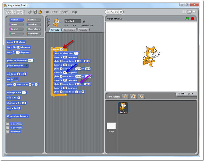204x161 pixels.
Task: Click the Scratch logo
Action: 16,12
